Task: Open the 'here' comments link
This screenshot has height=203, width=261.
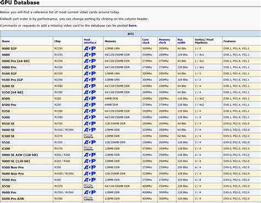Action: [x=133, y=26]
